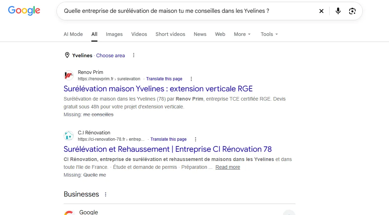Open the Images tab

(x=114, y=34)
